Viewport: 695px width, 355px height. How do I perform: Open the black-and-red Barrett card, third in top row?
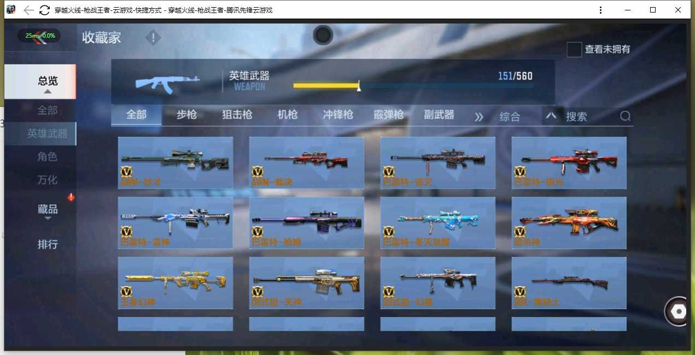tap(438, 163)
